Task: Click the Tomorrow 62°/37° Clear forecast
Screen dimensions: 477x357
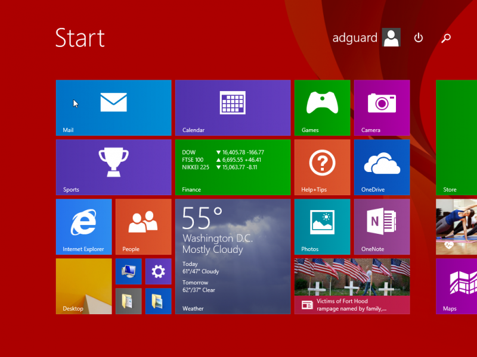Action: pyautogui.click(x=199, y=286)
